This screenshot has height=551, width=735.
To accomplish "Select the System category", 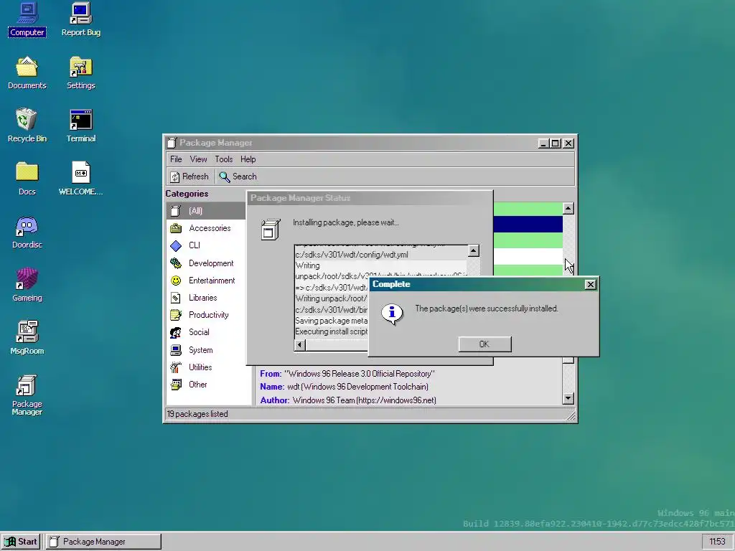I will click(x=206, y=350).
